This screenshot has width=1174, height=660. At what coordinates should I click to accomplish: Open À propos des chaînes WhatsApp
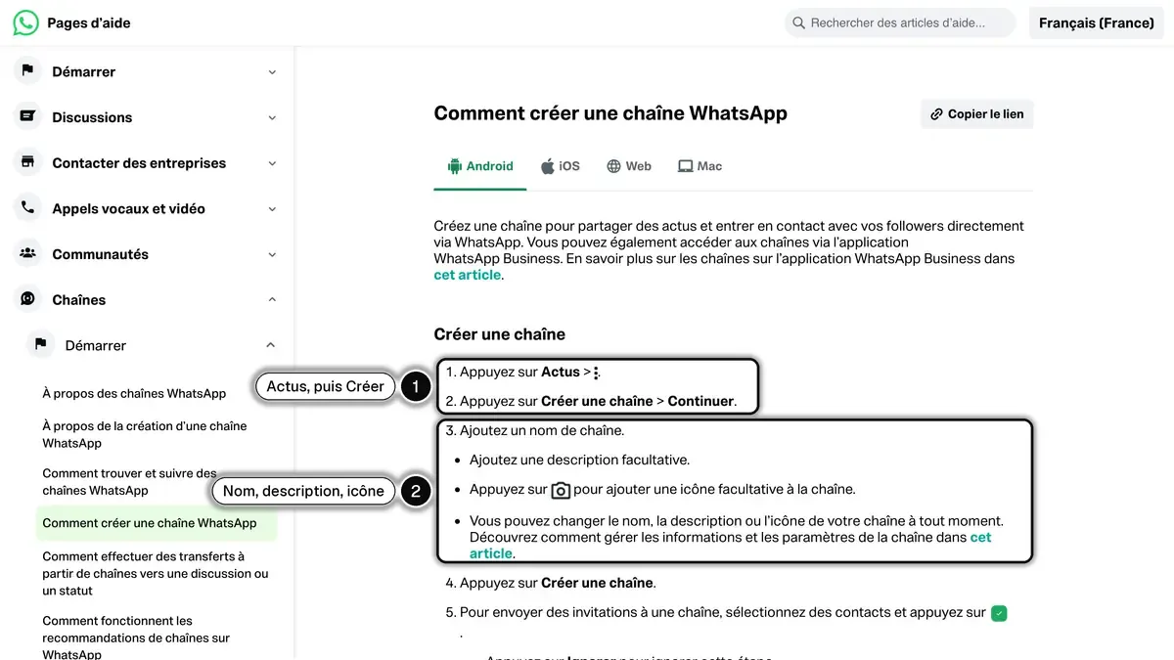coord(134,393)
